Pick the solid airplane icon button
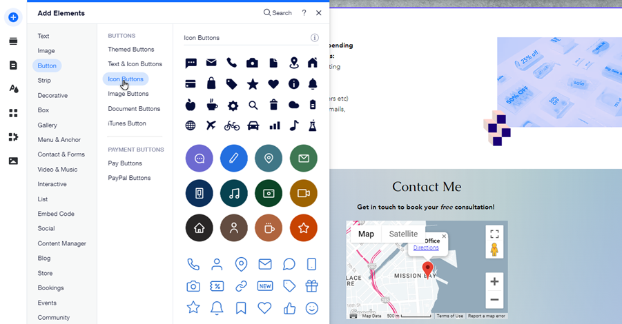The image size is (622, 324). 211,125
